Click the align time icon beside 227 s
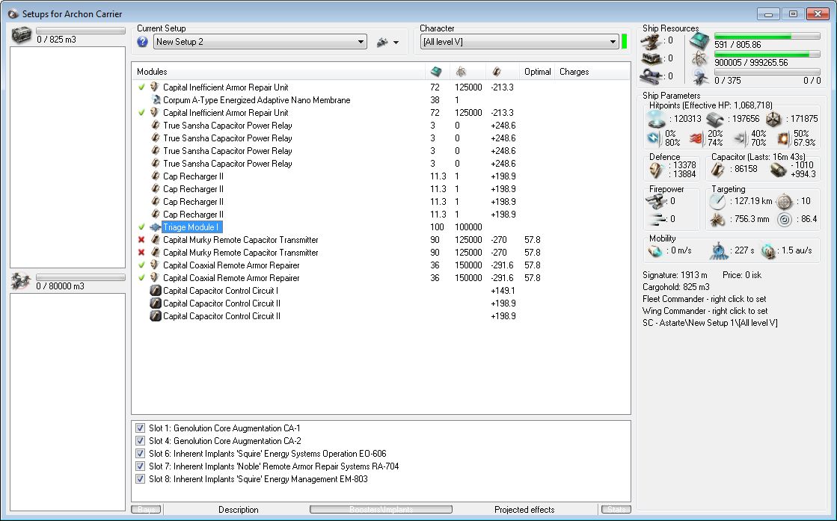The height and width of the screenshot is (521, 837). [x=719, y=250]
